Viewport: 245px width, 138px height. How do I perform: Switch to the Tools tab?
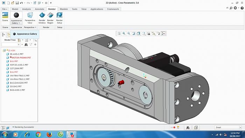[75, 9]
